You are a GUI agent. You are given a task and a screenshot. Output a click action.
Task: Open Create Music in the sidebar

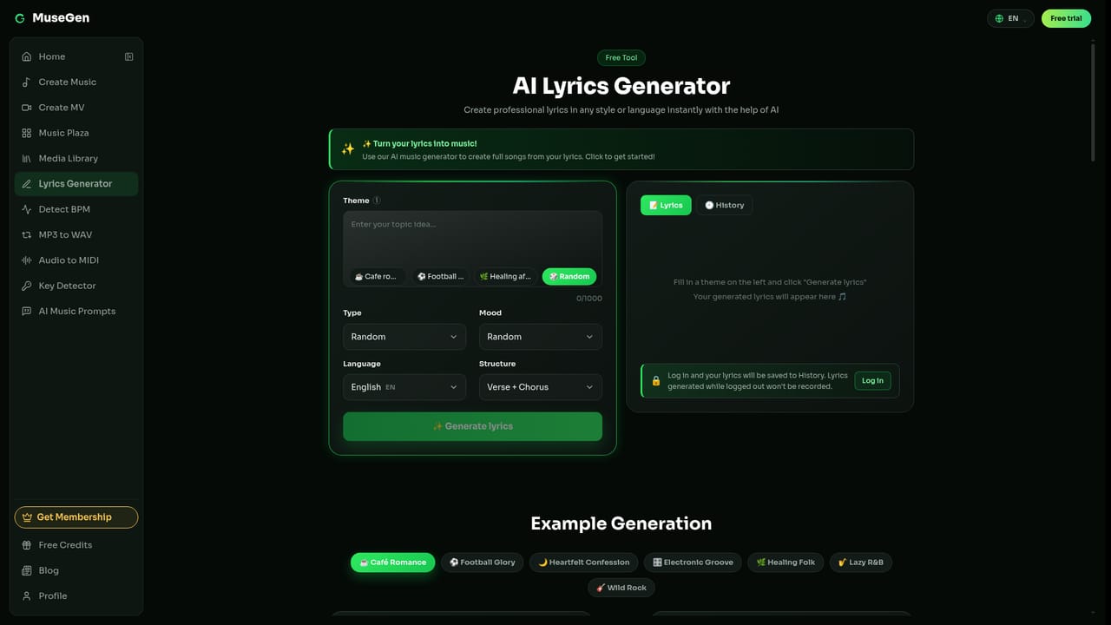(76, 82)
